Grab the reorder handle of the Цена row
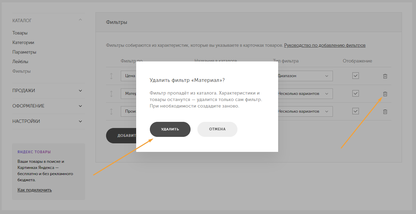The width and height of the screenshot is (416, 214). (111, 76)
